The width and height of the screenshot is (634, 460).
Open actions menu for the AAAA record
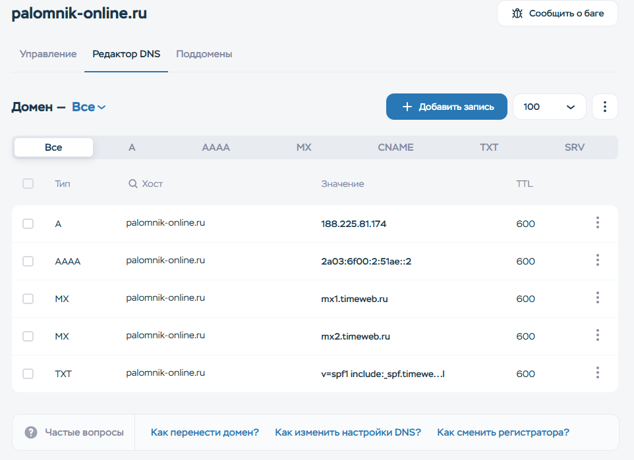tap(598, 260)
